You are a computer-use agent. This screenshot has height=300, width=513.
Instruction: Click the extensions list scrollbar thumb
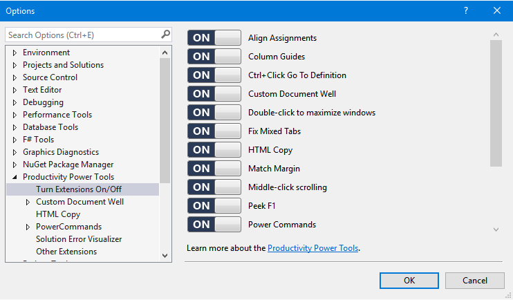tap(496, 103)
